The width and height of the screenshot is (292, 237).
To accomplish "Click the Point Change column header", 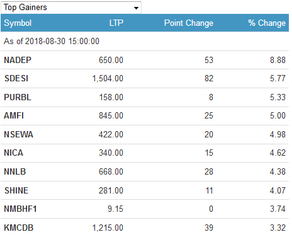I will (189, 23).
